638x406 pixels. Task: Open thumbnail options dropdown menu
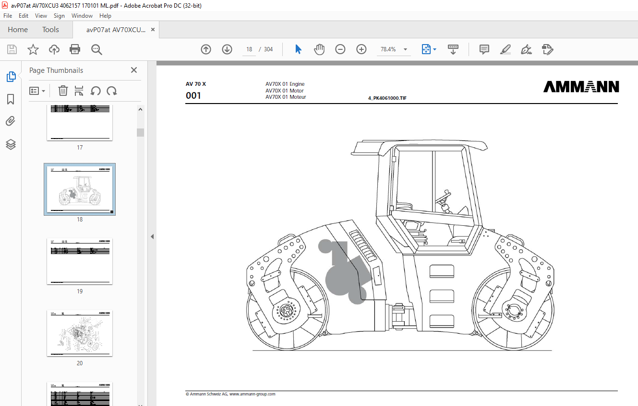pos(37,91)
